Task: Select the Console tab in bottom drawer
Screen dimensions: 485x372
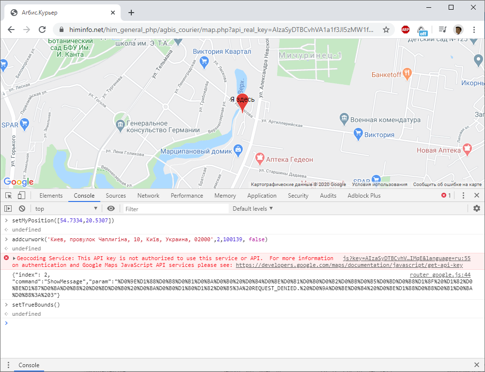Action: pos(29,365)
